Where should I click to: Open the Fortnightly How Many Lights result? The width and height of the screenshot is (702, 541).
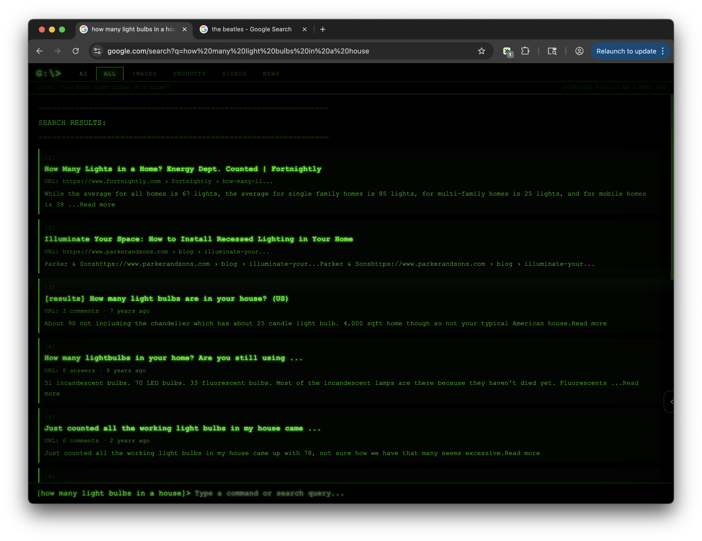click(x=183, y=169)
